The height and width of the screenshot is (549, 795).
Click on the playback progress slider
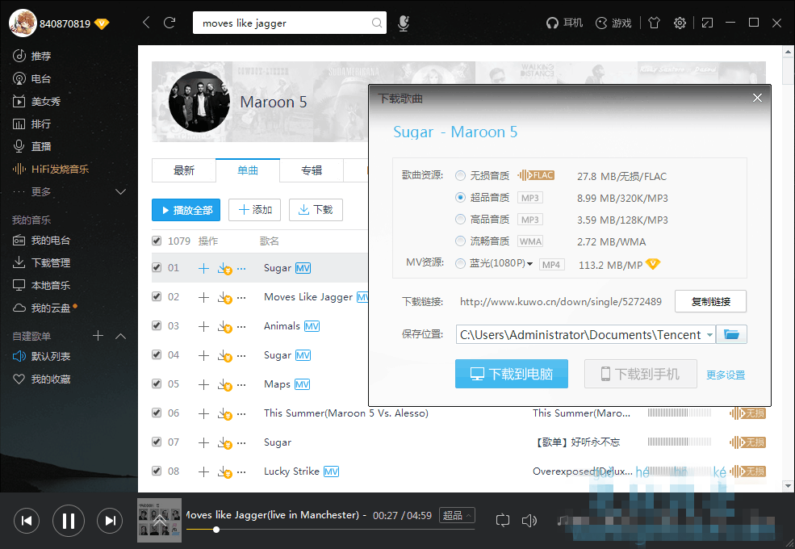[216, 530]
